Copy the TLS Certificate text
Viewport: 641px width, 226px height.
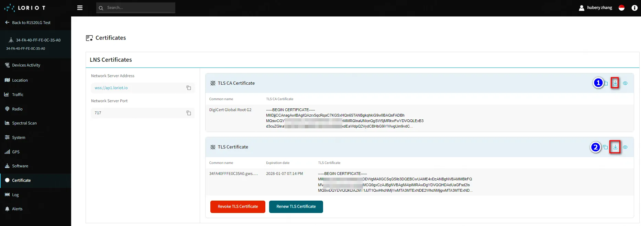[x=606, y=147]
